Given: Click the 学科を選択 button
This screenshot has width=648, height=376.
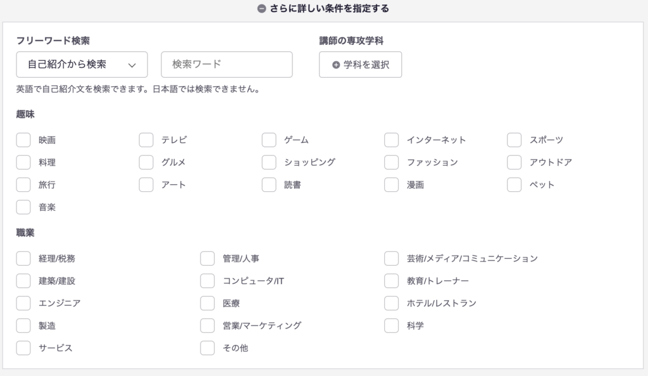Looking at the screenshot, I should (x=360, y=65).
